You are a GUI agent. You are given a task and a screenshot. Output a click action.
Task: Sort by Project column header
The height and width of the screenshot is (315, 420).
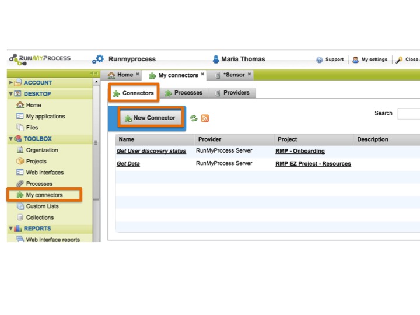pos(314,139)
